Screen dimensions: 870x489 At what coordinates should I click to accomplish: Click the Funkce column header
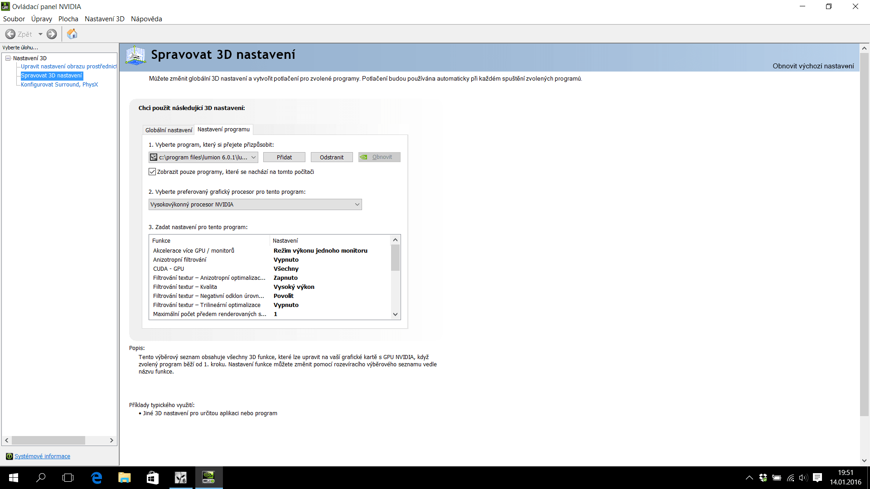point(210,241)
